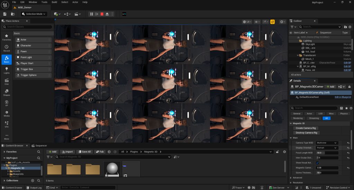Screen dimensions: 354x190
Task: Expand the Advanced section in Details
Action: click(297, 178)
